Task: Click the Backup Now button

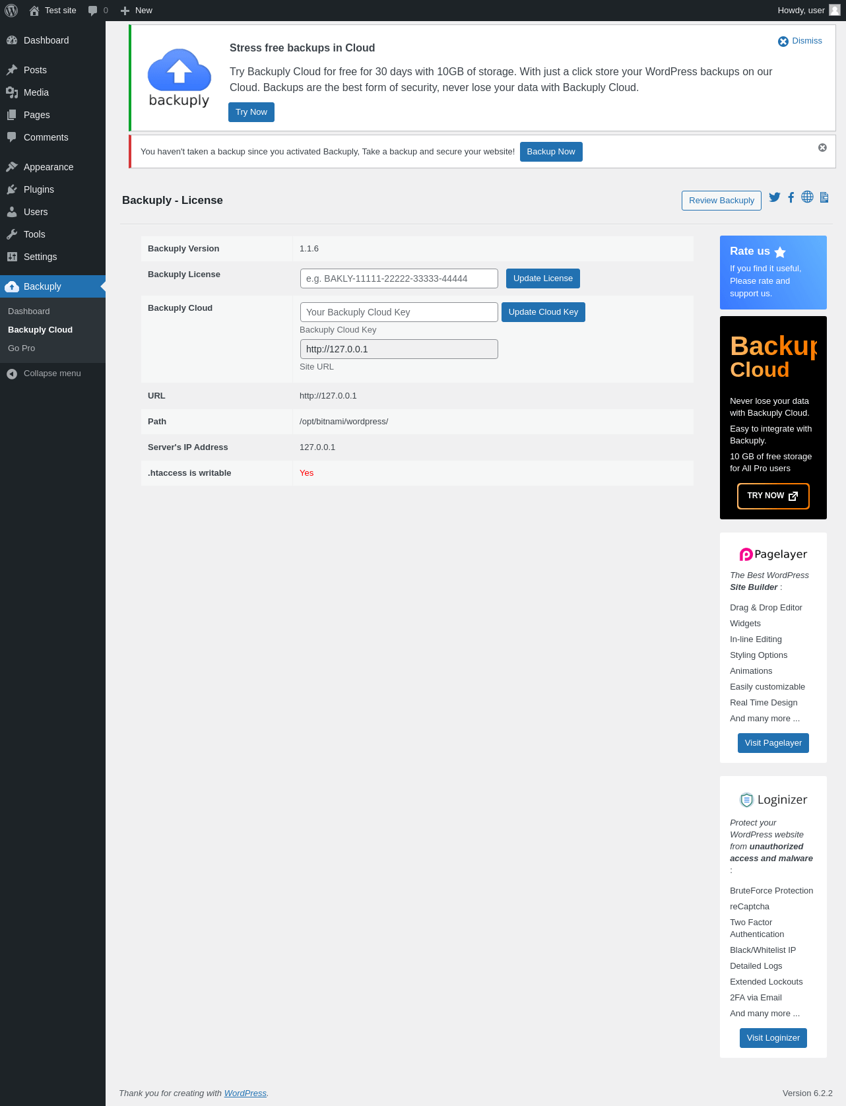Action: coord(551,152)
